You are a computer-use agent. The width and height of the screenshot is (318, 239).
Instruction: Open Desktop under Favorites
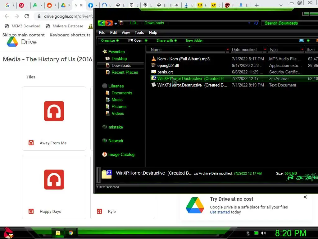tap(119, 59)
